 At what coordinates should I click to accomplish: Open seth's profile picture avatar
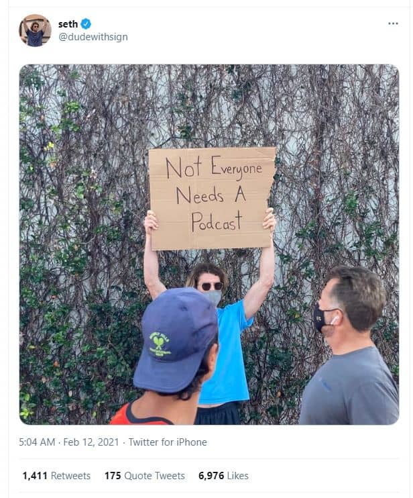tap(36, 30)
